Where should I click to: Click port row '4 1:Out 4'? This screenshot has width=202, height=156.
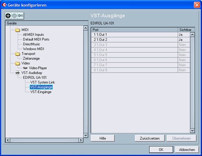134,50
